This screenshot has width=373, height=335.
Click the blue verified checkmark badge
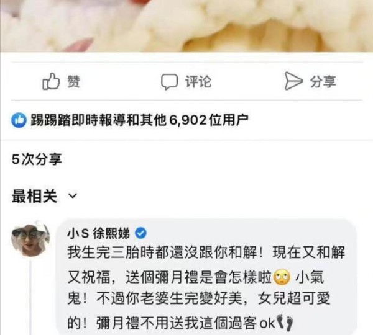(x=140, y=233)
